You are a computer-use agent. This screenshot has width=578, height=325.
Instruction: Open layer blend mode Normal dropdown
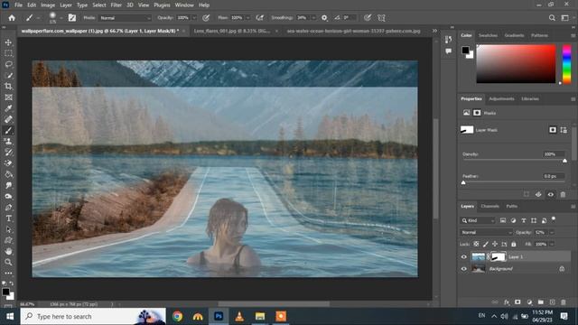click(x=486, y=232)
